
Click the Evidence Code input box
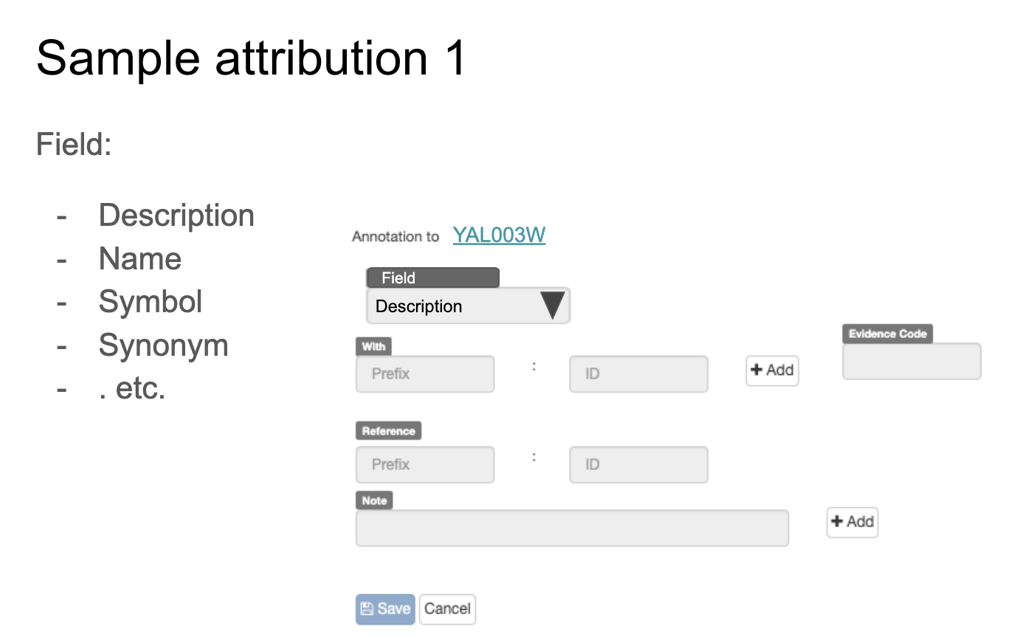click(x=910, y=361)
